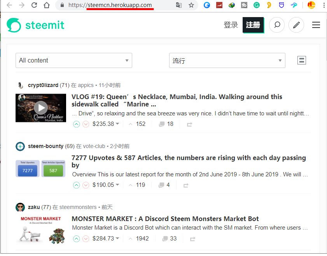The image size is (327, 256).
Task: Click the green Grammarly extension icon
Action: click(x=257, y=5)
